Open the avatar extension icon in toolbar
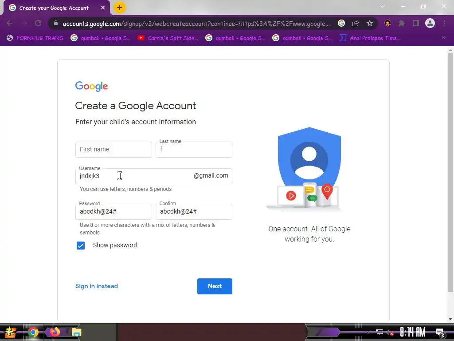The image size is (454, 341). click(x=387, y=23)
